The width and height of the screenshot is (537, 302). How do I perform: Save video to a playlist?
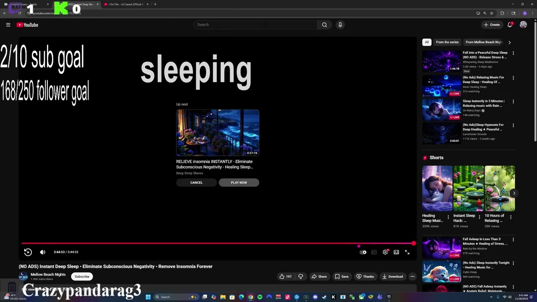click(x=341, y=276)
